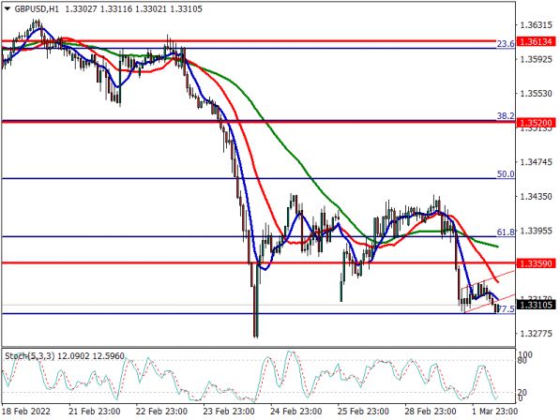Click the red 1.35200 price label
Screen dimensions: 560x420
(x=536, y=123)
